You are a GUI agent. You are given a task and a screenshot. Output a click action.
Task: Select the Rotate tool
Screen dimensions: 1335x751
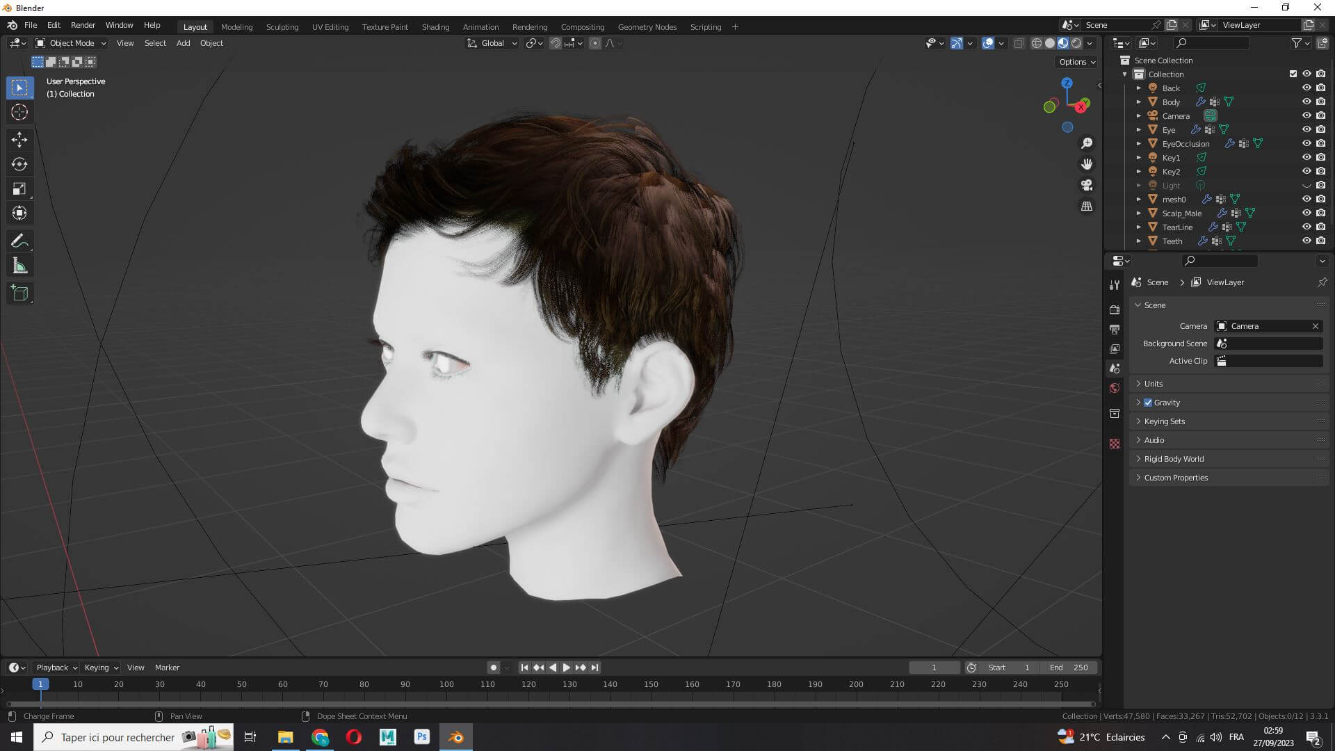19,164
